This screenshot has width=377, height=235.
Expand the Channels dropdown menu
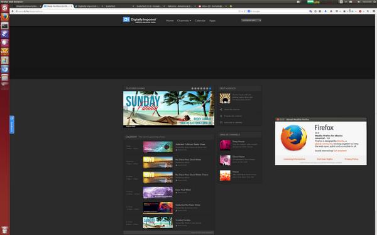pyautogui.click(x=184, y=21)
